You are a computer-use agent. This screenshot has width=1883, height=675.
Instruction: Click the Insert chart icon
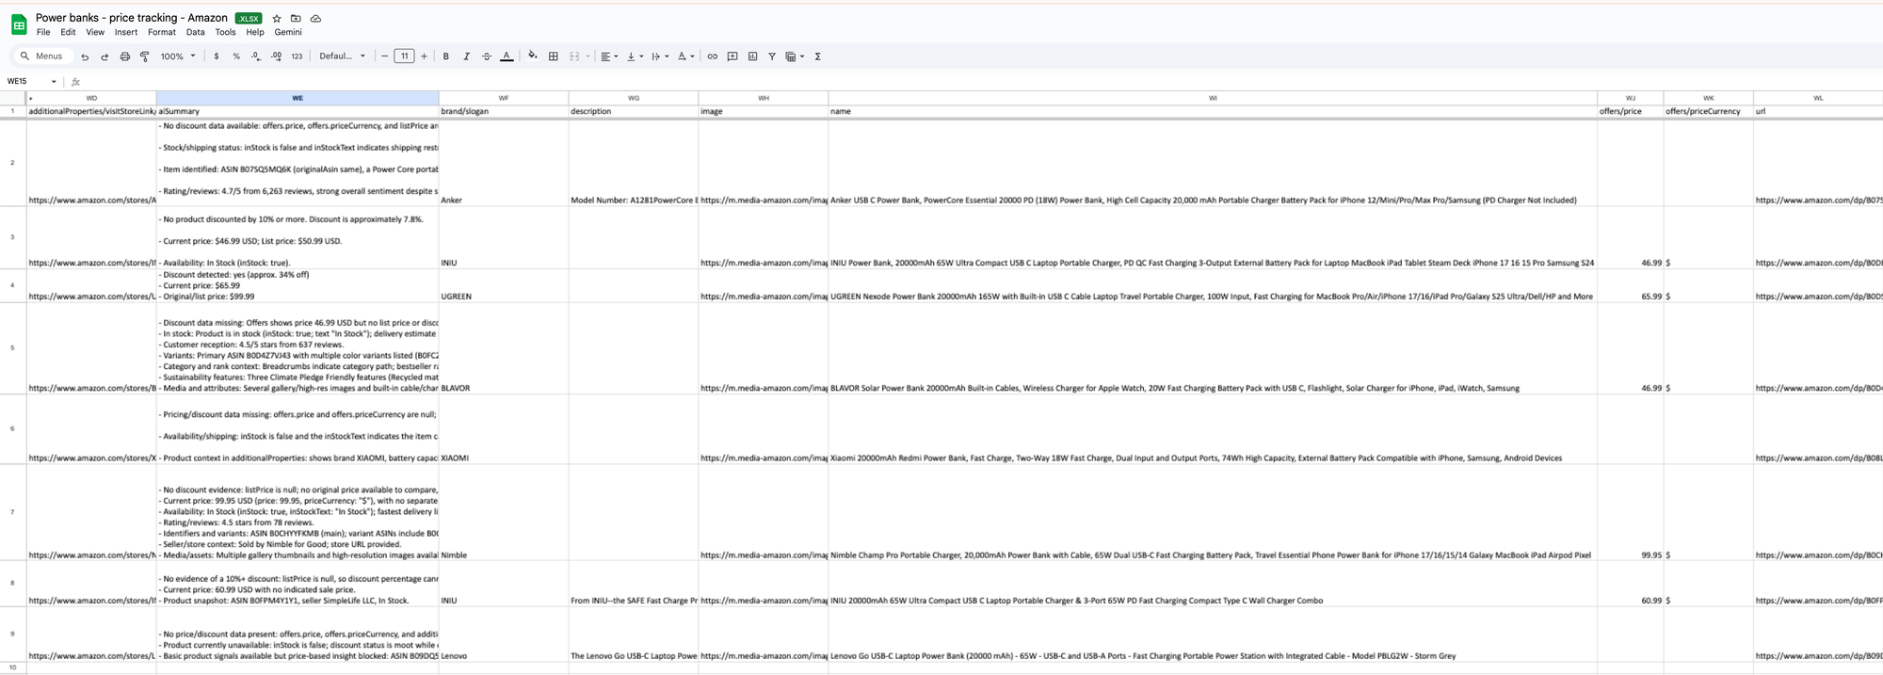752,56
